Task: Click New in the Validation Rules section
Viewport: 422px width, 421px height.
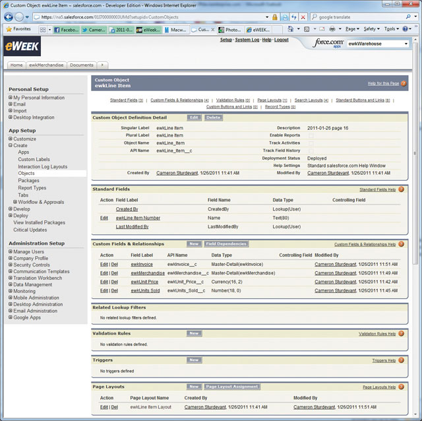Action: pos(194,333)
